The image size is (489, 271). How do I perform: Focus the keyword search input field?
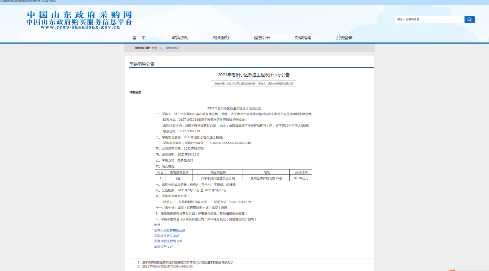tap(429, 20)
